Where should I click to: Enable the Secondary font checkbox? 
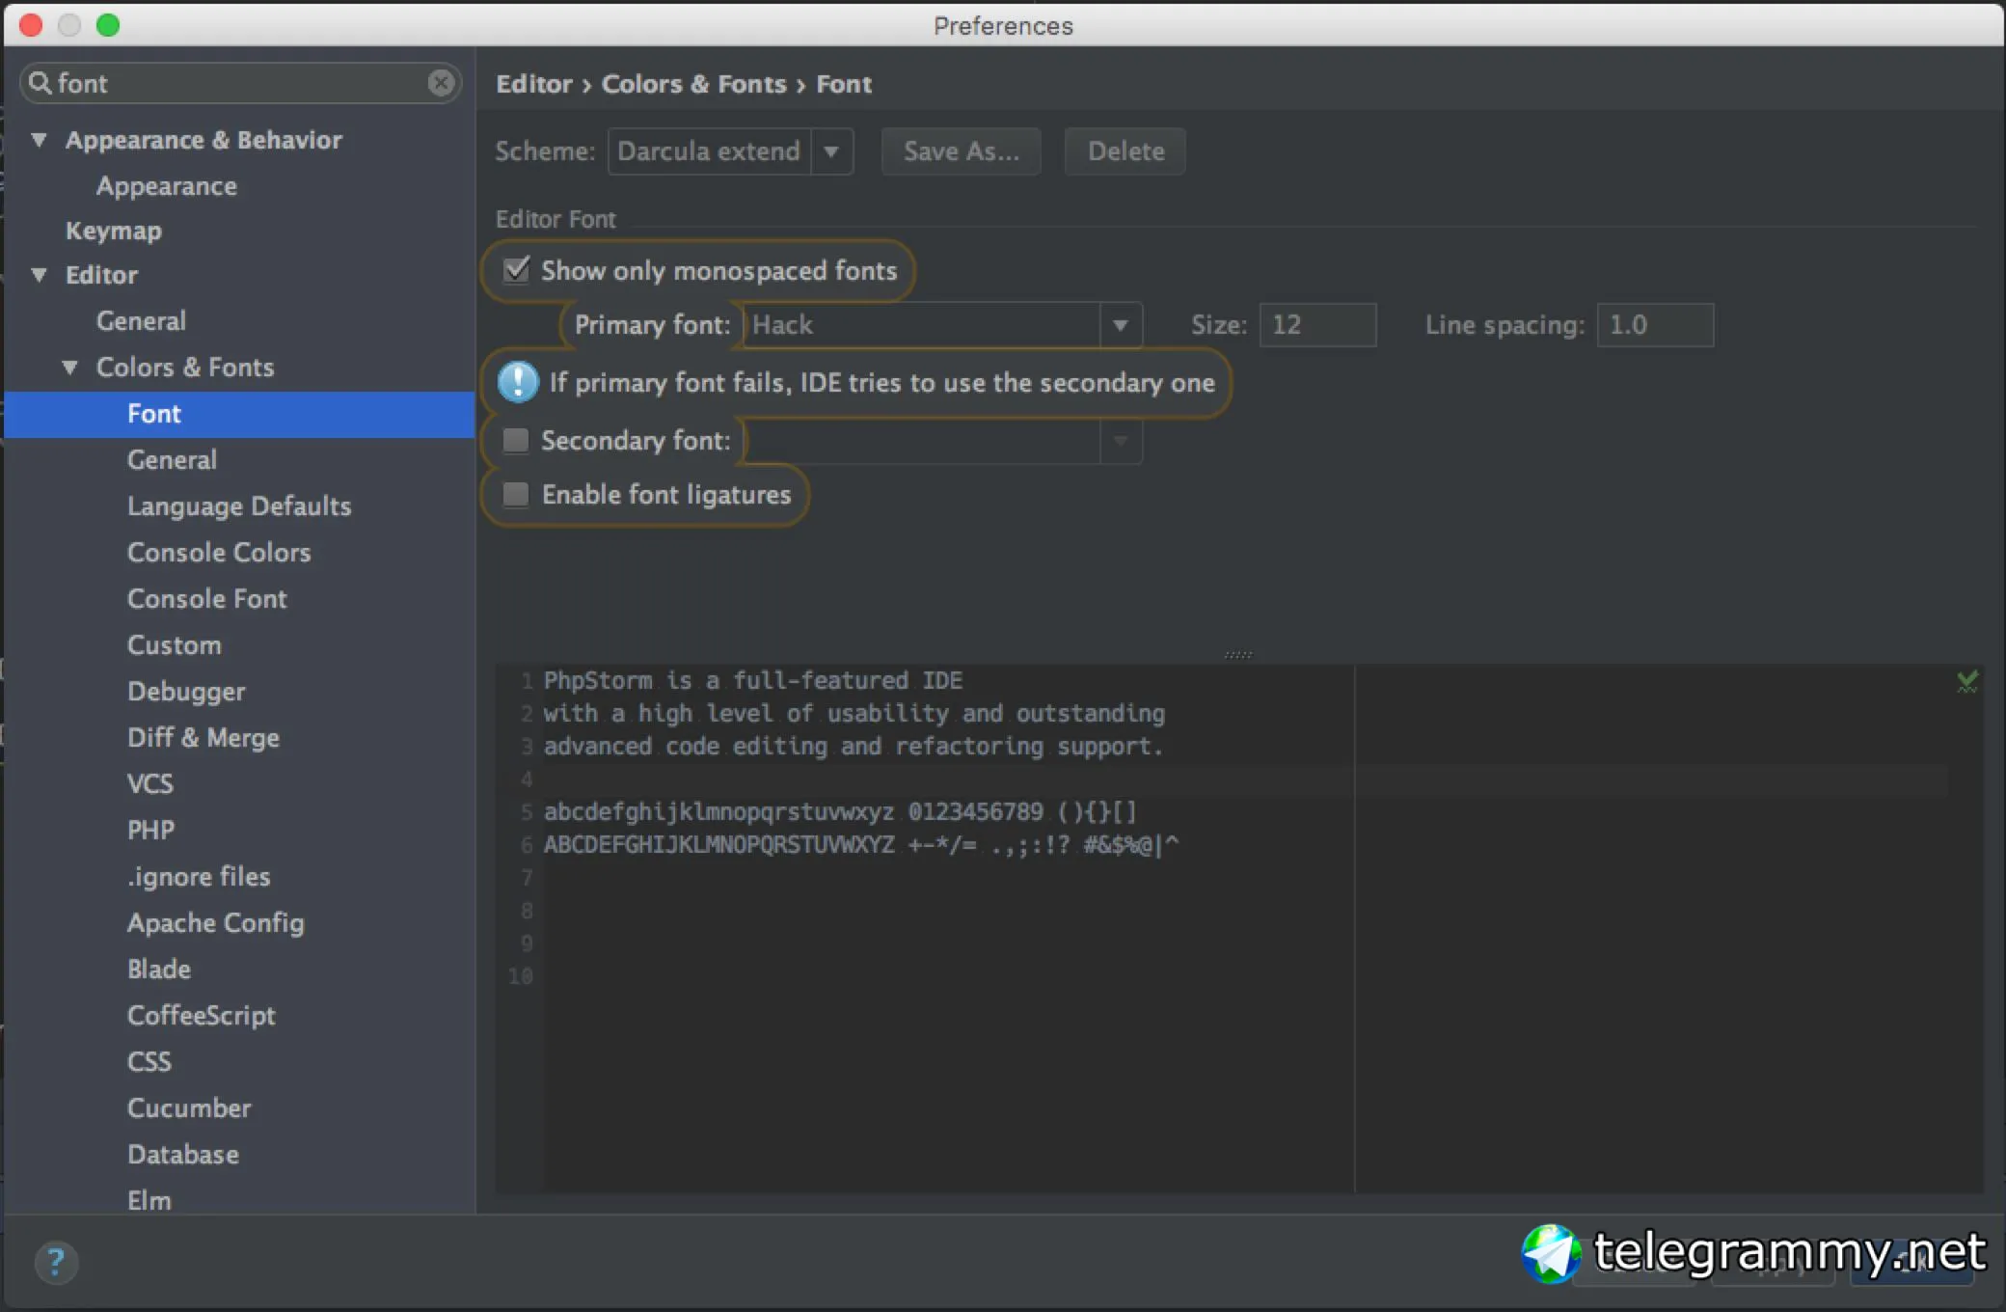[517, 441]
